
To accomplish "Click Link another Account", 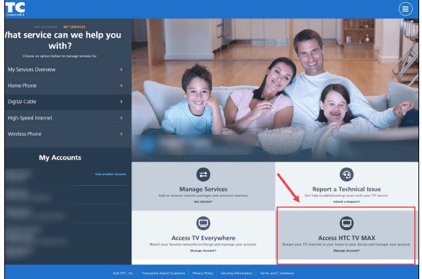I will coord(110,174).
